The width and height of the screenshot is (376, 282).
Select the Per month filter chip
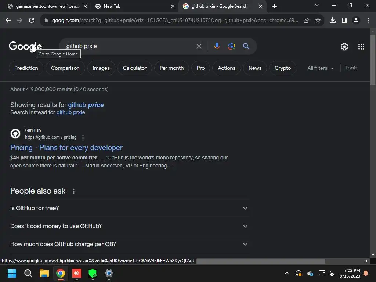(172, 68)
